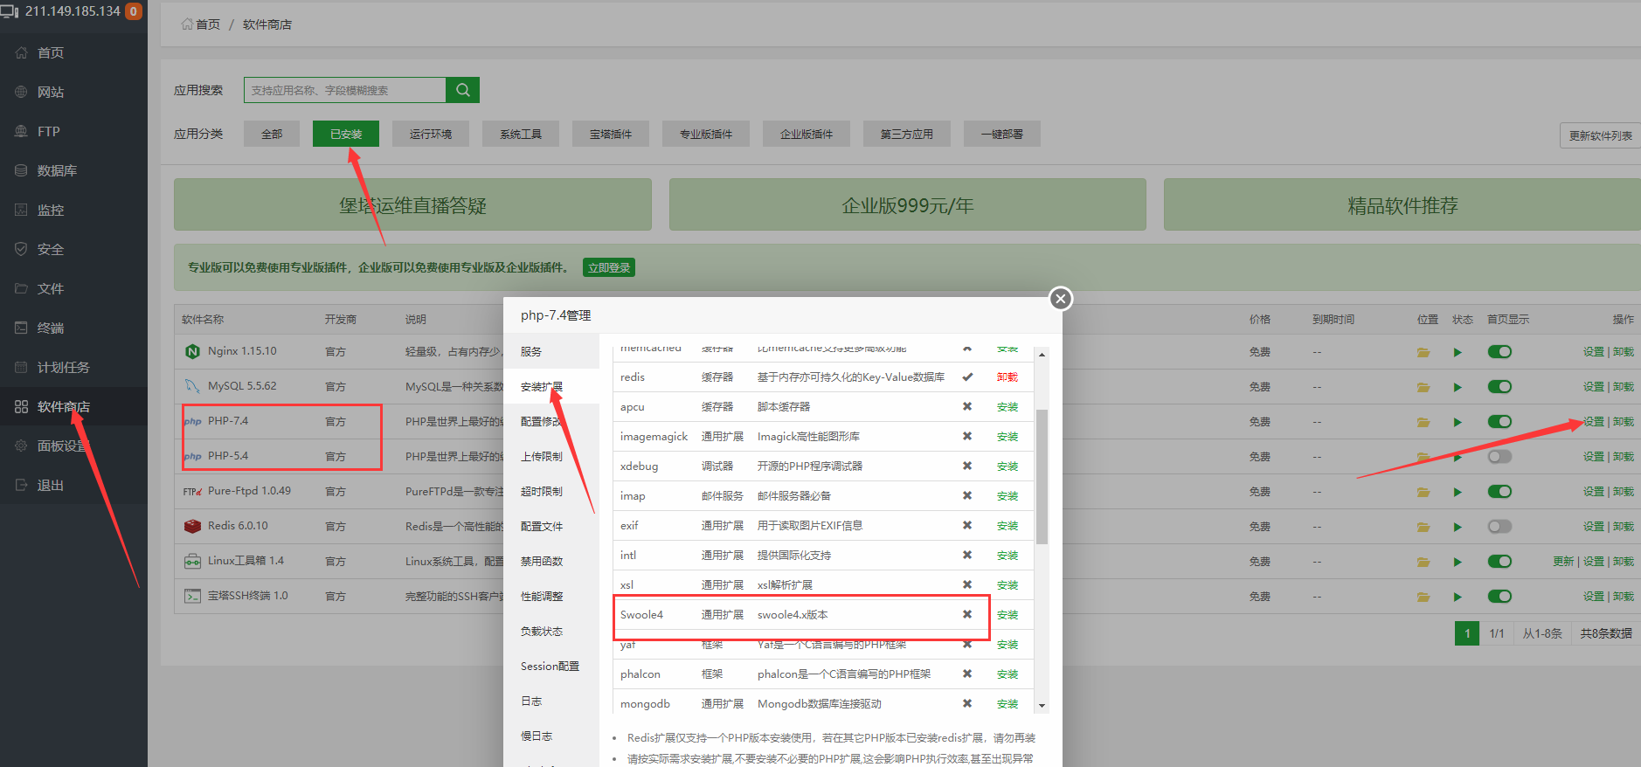Open Linux工具箱 folder location icon
This screenshot has height=767, width=1641.
point(1423,562)
